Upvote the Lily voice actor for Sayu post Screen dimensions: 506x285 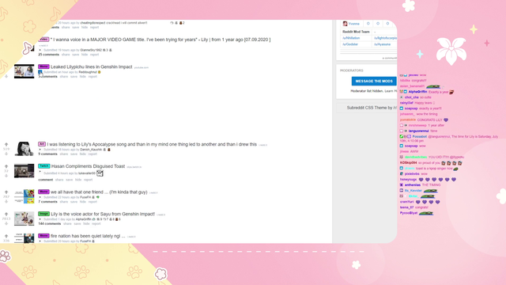(x=6, y=215)
